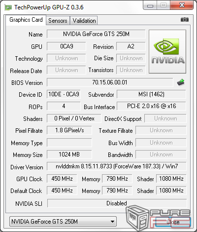
Task: Click the Close button at bottom
Action: tap(173, 222)
